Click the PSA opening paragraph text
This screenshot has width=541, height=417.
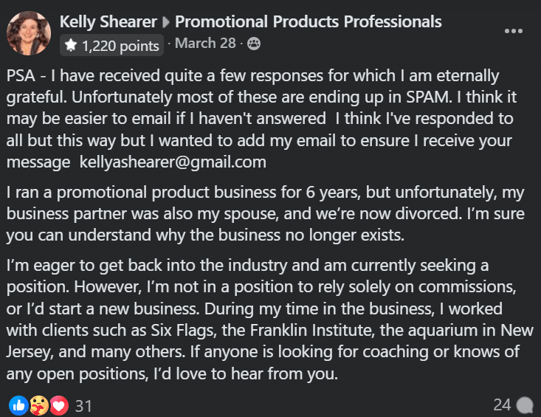coord(261,119)
